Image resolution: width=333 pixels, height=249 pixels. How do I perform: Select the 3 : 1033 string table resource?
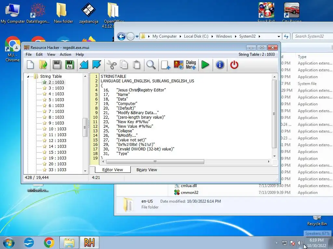click(56, 88)
